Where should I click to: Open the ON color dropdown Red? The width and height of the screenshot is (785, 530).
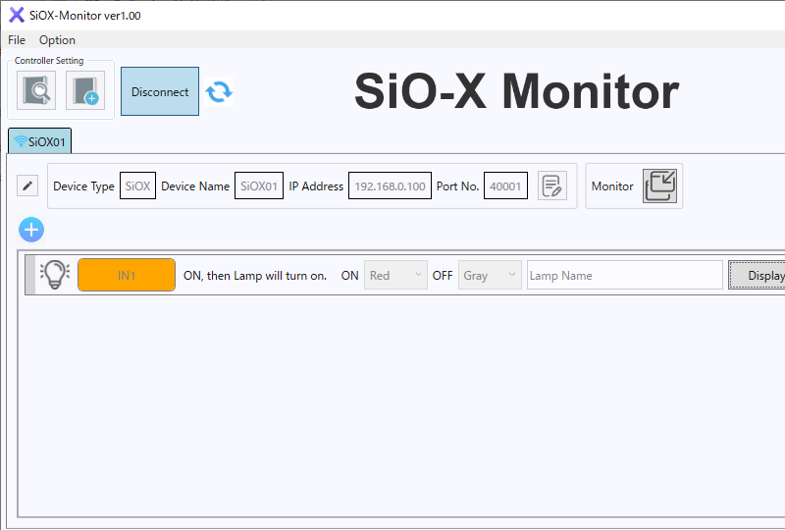point(395,275)
